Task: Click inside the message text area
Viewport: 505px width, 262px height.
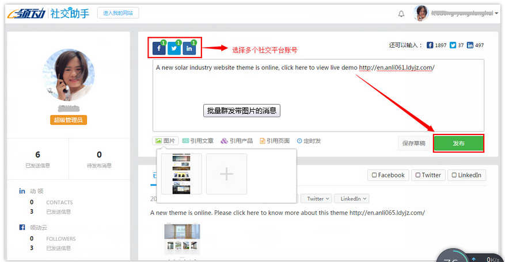Action: [318, 95]
